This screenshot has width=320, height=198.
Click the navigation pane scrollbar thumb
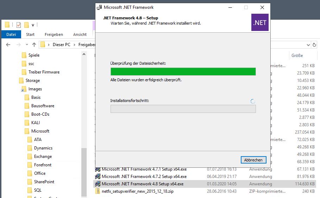tap(84, 172)
